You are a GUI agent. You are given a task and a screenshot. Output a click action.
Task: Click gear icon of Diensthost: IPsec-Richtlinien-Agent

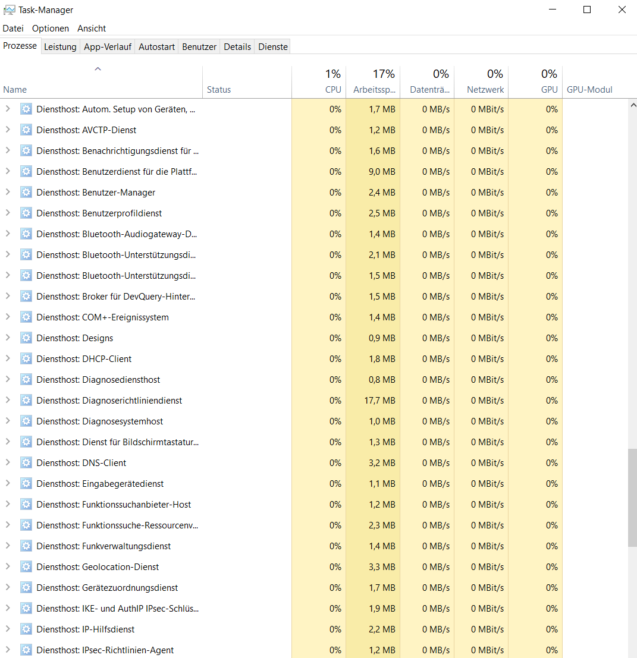coord(26,650)
